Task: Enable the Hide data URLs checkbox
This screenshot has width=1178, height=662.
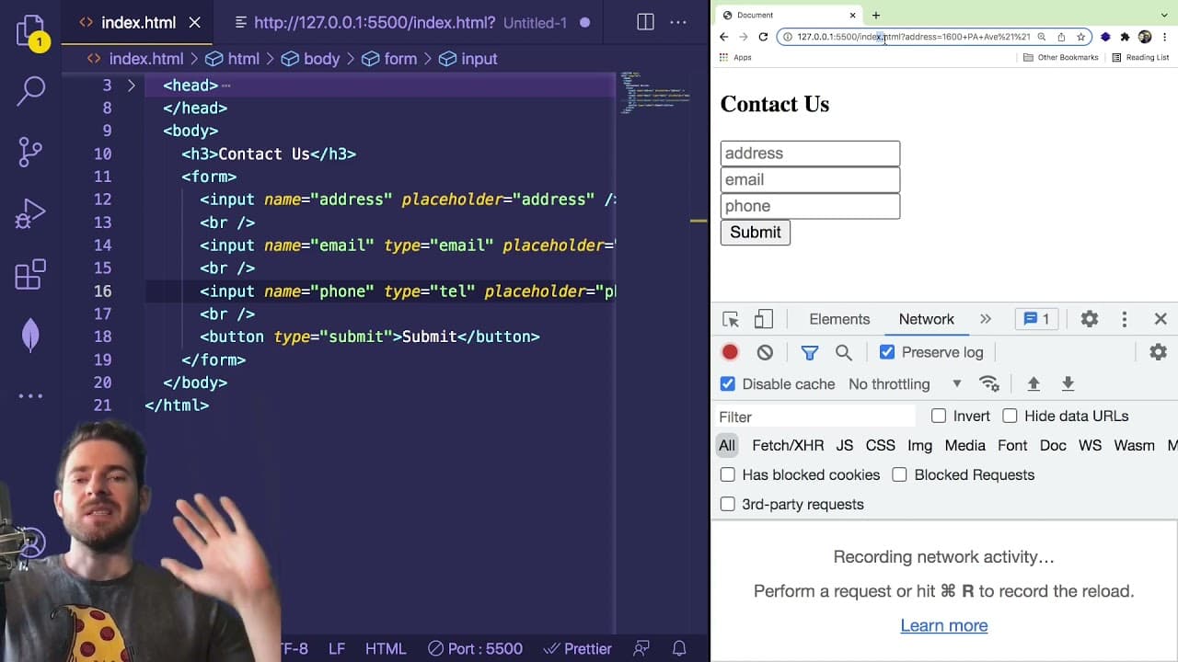Action: point(1010,417)
